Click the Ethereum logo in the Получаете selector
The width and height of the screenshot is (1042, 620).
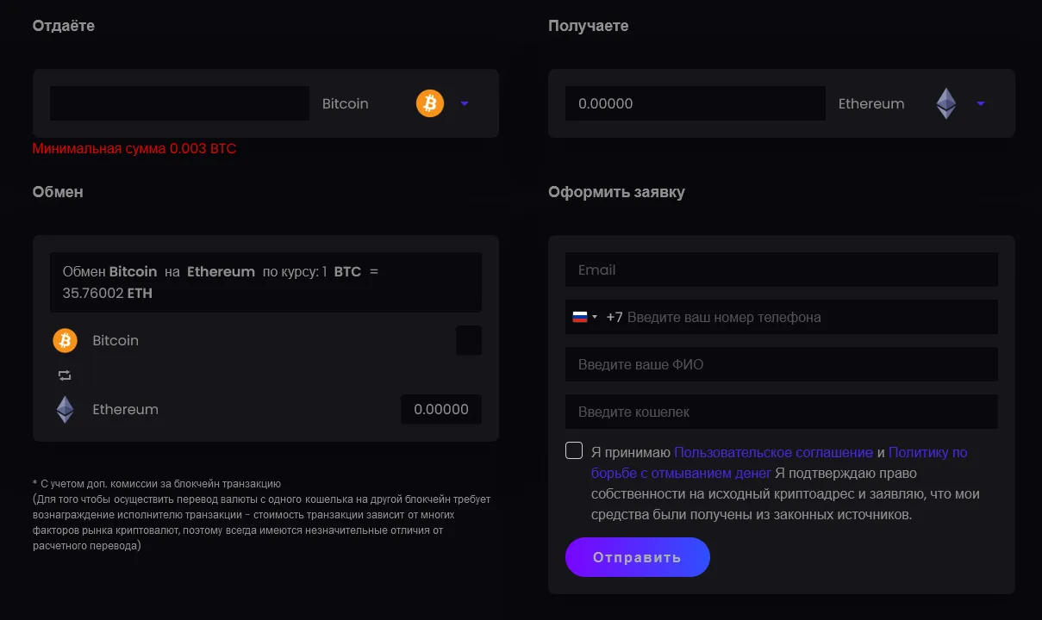click(x=946, y=103)
